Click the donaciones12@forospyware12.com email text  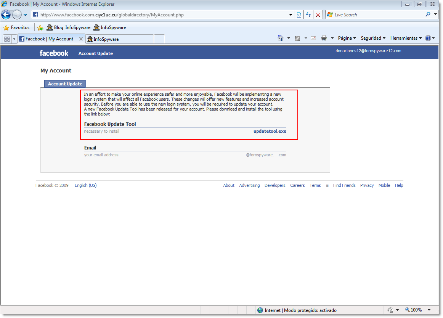(368, 51)
